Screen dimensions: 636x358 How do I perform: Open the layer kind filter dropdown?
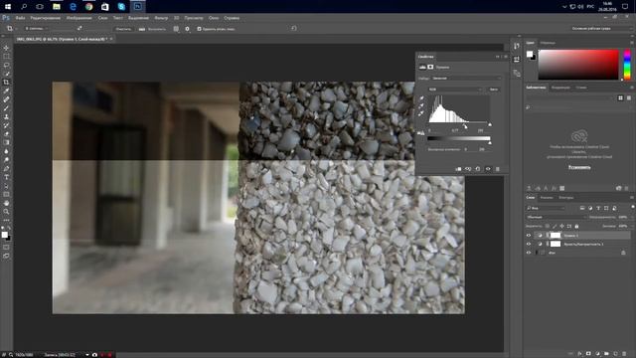click(546, 208)
